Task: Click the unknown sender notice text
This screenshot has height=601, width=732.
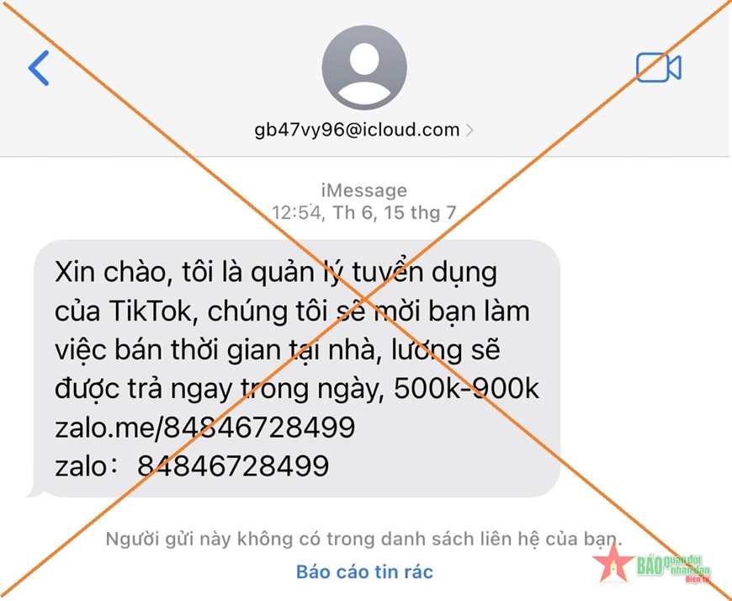Action: click(364, 539)
